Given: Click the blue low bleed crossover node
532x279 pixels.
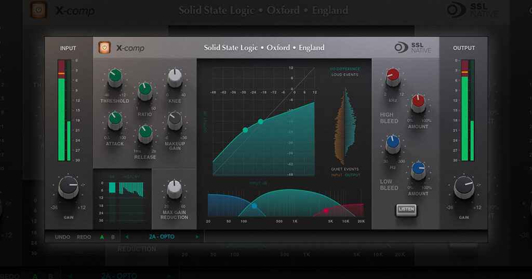Looking at the screenshot, I should (254, 205).
